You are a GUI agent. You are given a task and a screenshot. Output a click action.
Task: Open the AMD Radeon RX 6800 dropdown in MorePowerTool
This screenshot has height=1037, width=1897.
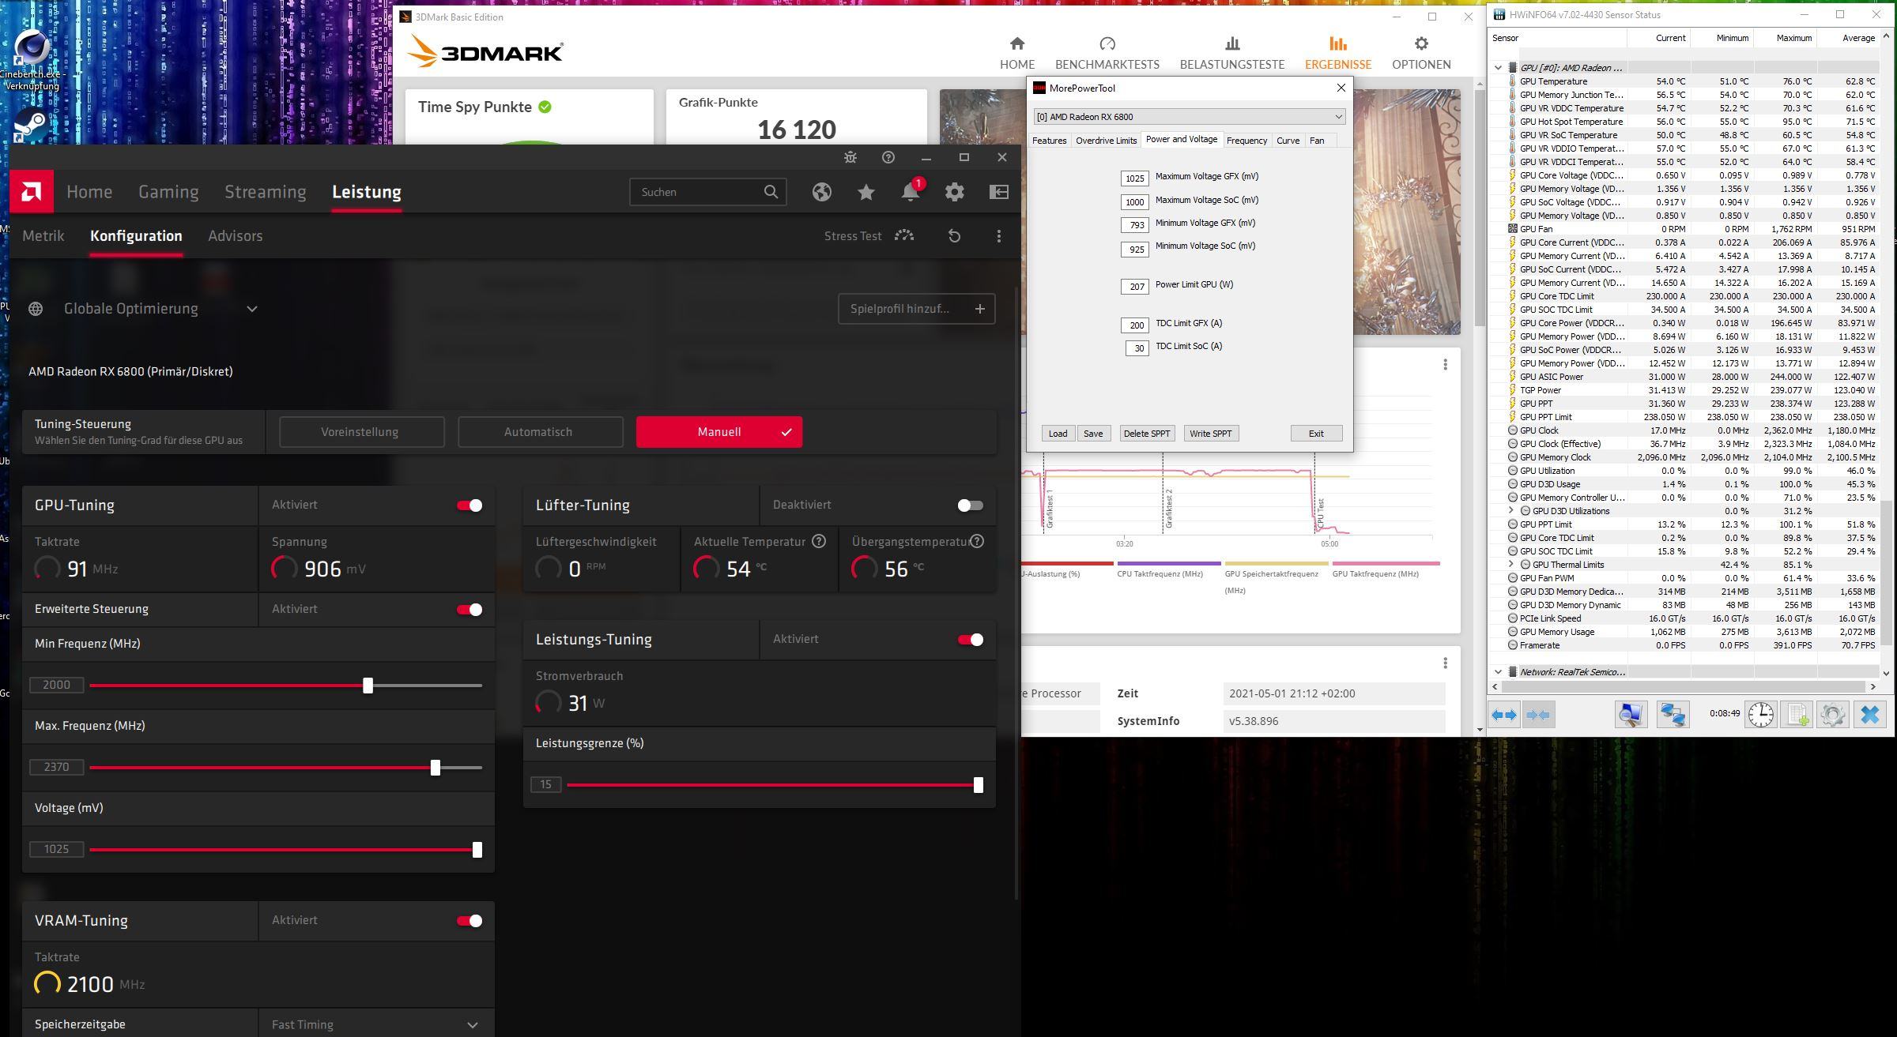click(1189, 117)
